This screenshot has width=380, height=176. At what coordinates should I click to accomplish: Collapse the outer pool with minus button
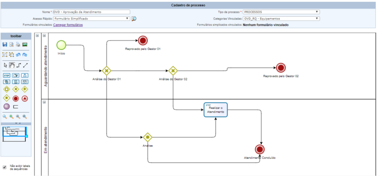38,36
